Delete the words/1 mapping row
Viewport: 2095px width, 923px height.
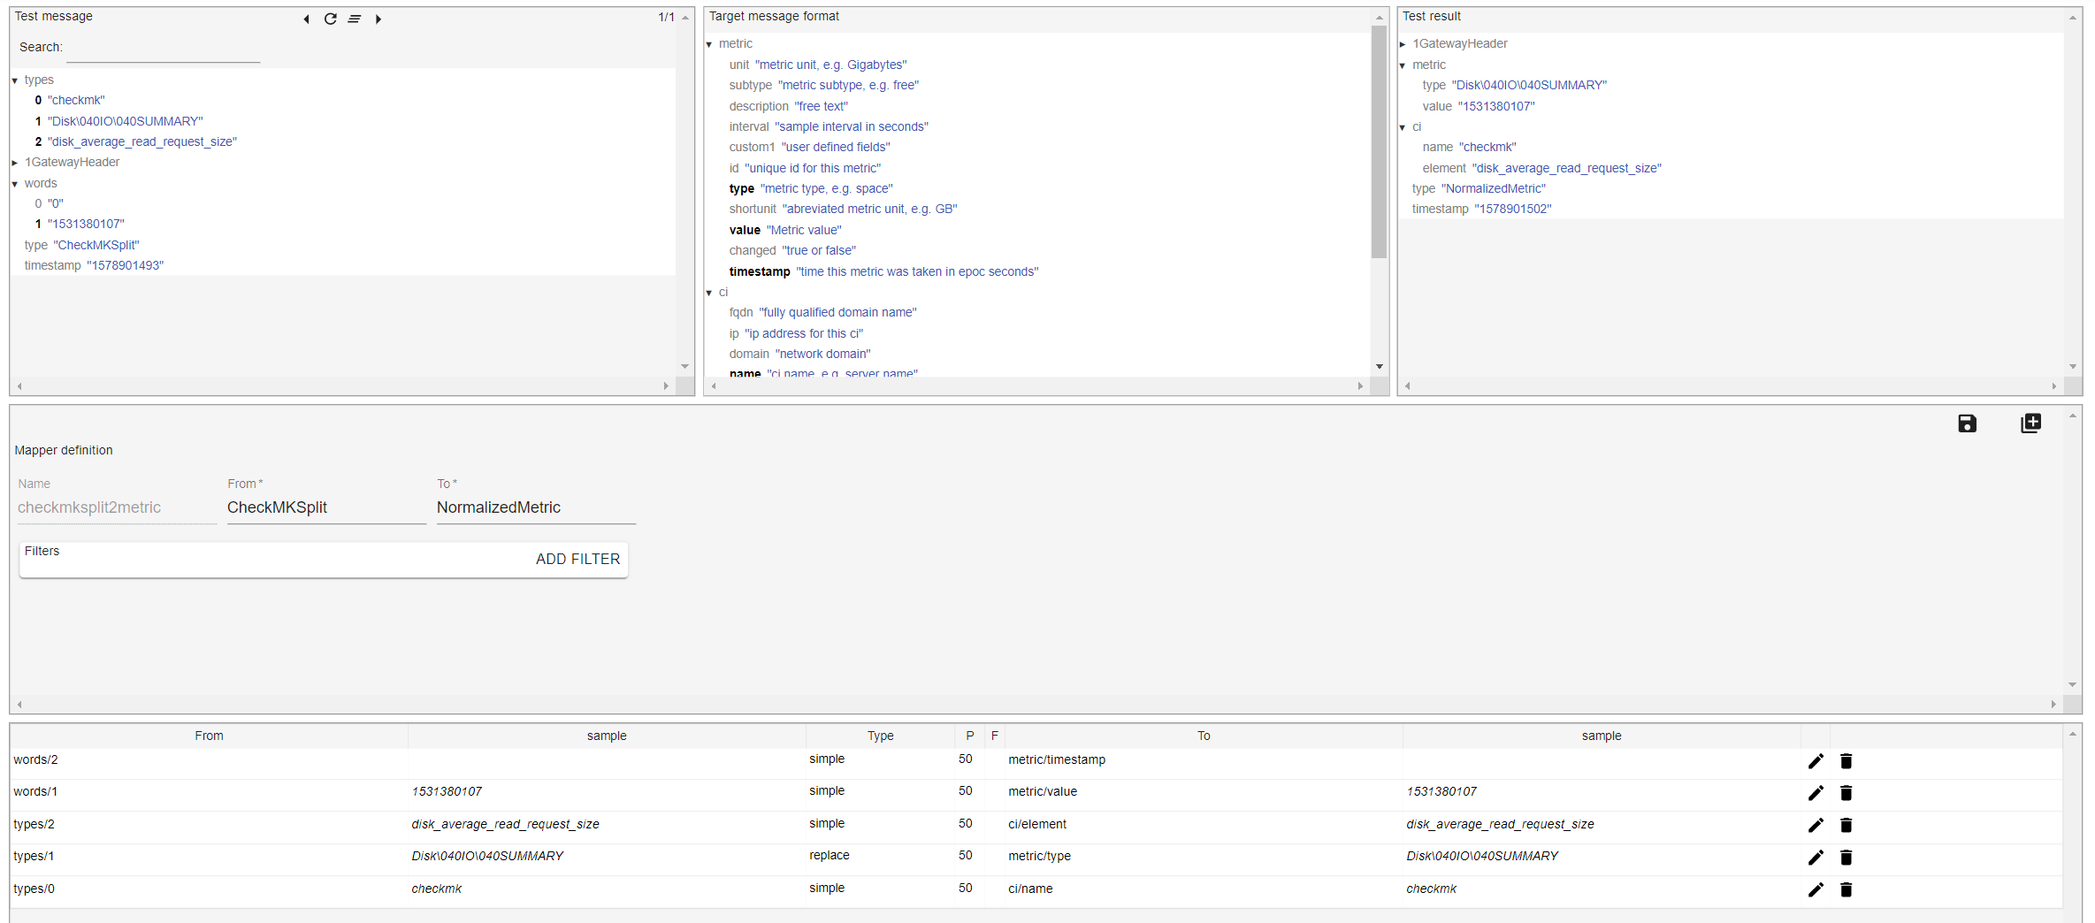[1846, 793]
